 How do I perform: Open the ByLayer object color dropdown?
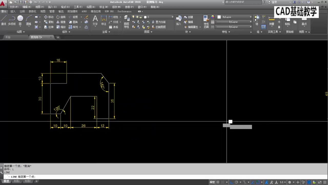(x=250, y=17)
